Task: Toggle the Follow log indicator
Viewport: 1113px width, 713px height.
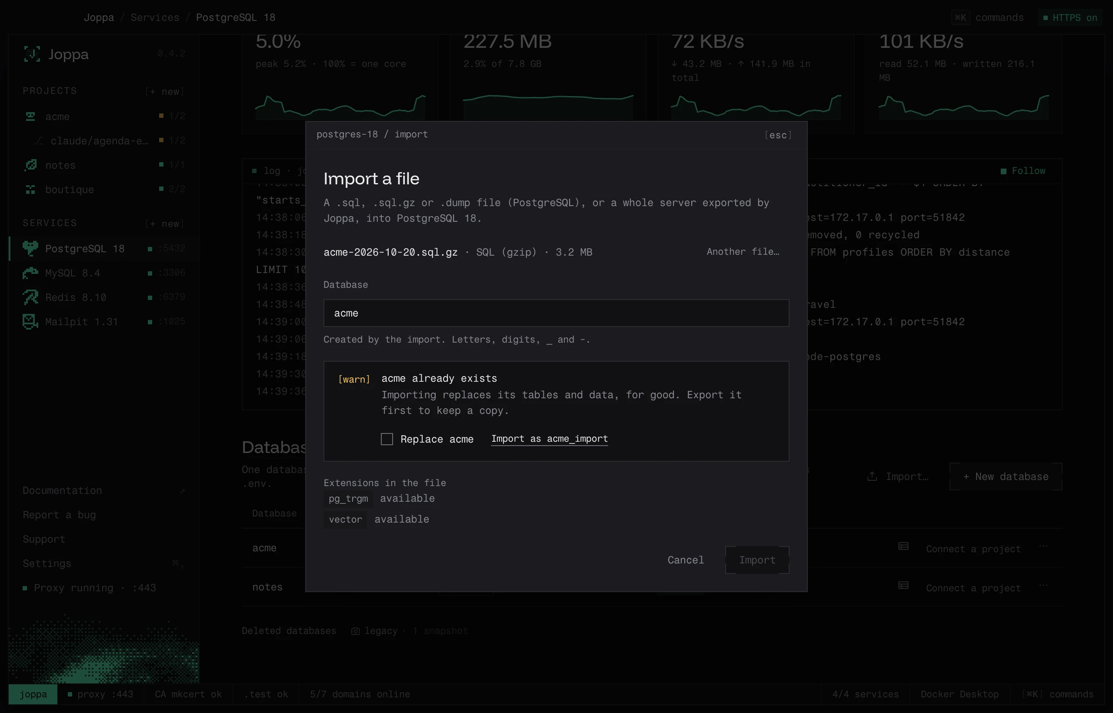Action: (1023, 171)
